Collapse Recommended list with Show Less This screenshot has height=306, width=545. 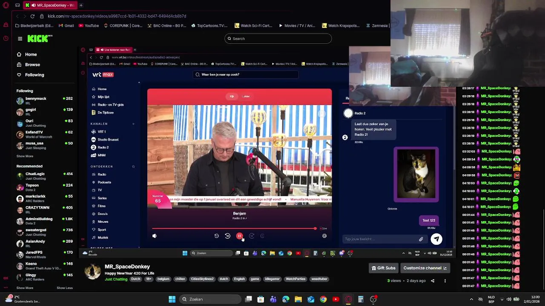(65, 288)
